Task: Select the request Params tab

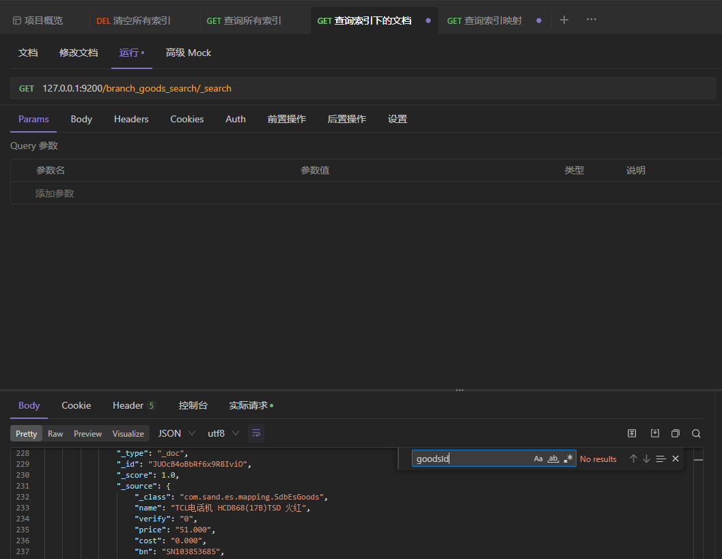Action: coord(33,119)
